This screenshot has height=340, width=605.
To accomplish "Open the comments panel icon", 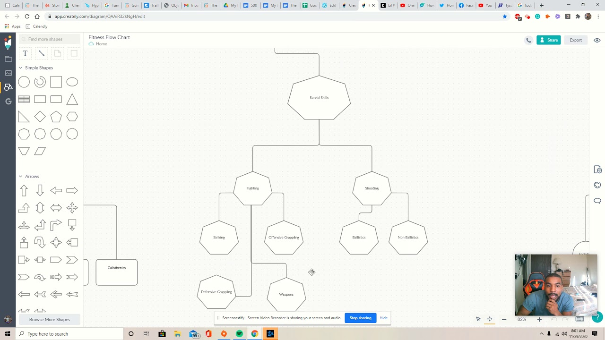I will (x=597, y=201).
